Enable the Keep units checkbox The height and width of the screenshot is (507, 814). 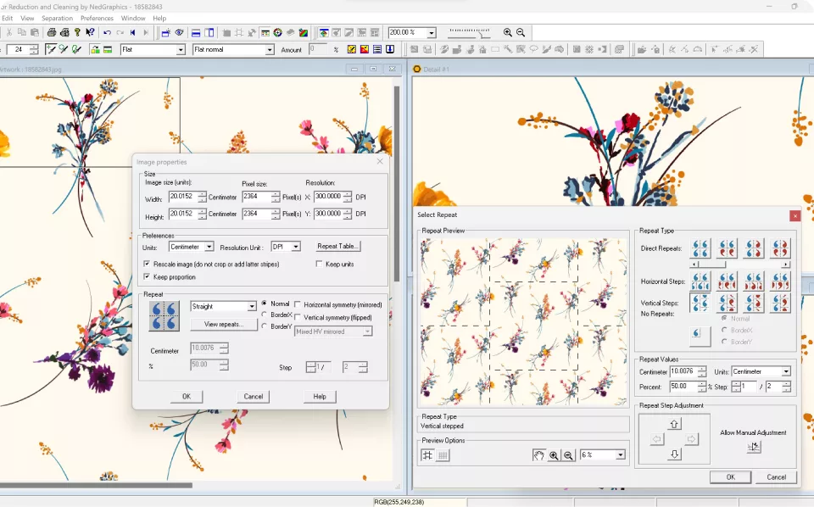320,265
